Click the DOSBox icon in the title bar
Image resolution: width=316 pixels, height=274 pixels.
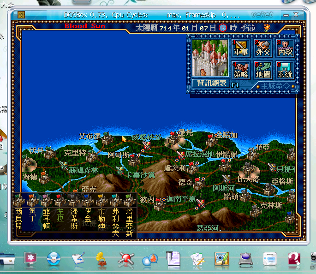coord(21,15)
